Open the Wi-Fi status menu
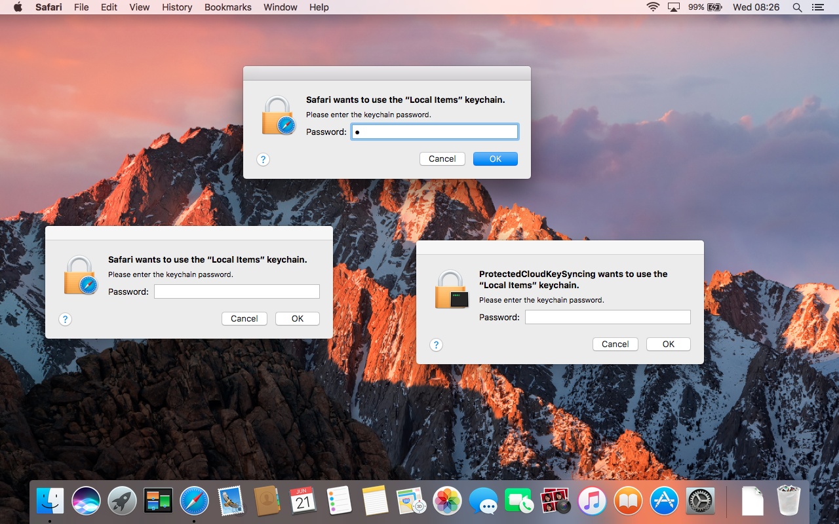The width and height of the screenshot is (839, 524). 653,7
